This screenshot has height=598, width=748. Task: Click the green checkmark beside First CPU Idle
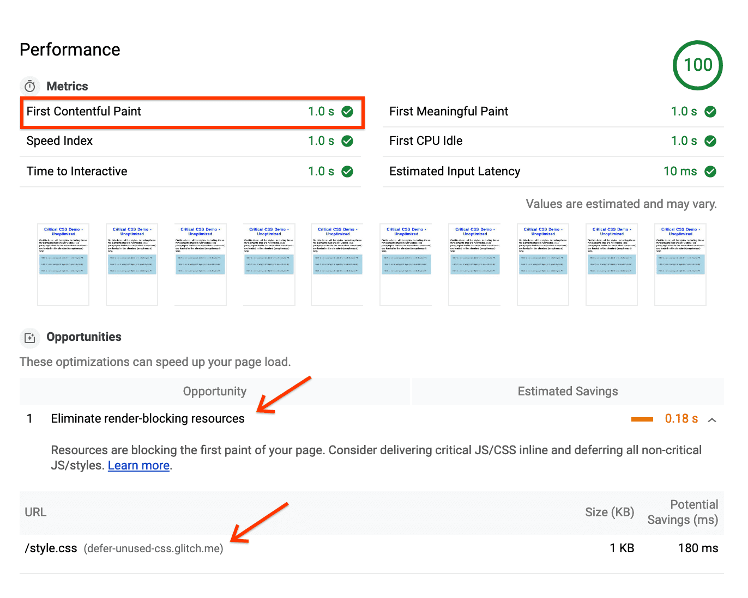pos(710,141)
